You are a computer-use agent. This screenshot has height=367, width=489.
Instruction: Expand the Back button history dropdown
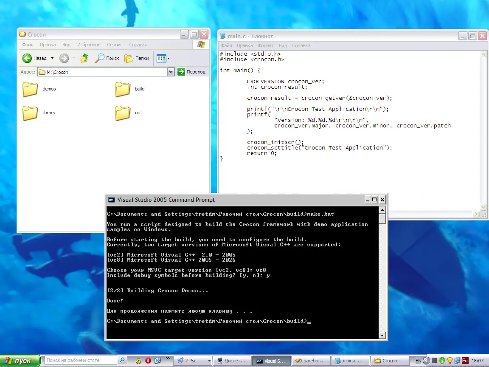point(52,58)
